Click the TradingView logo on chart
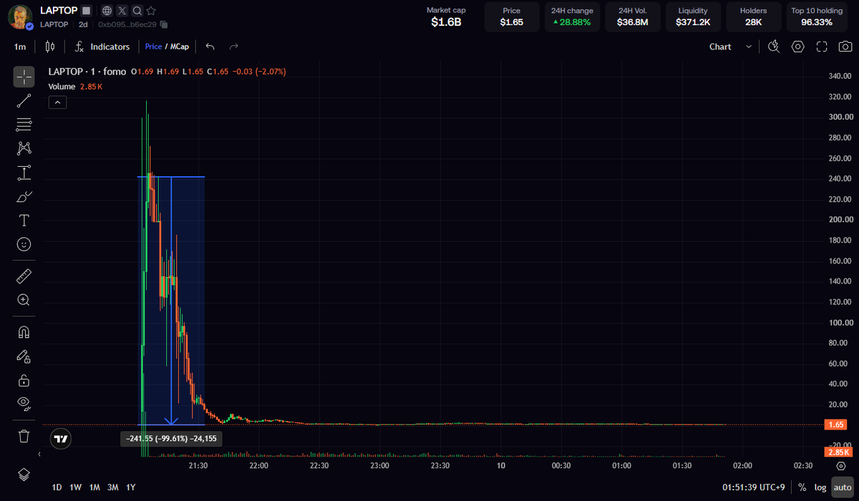This screenshot has height=501, width=859. click(x=61, y=439)
